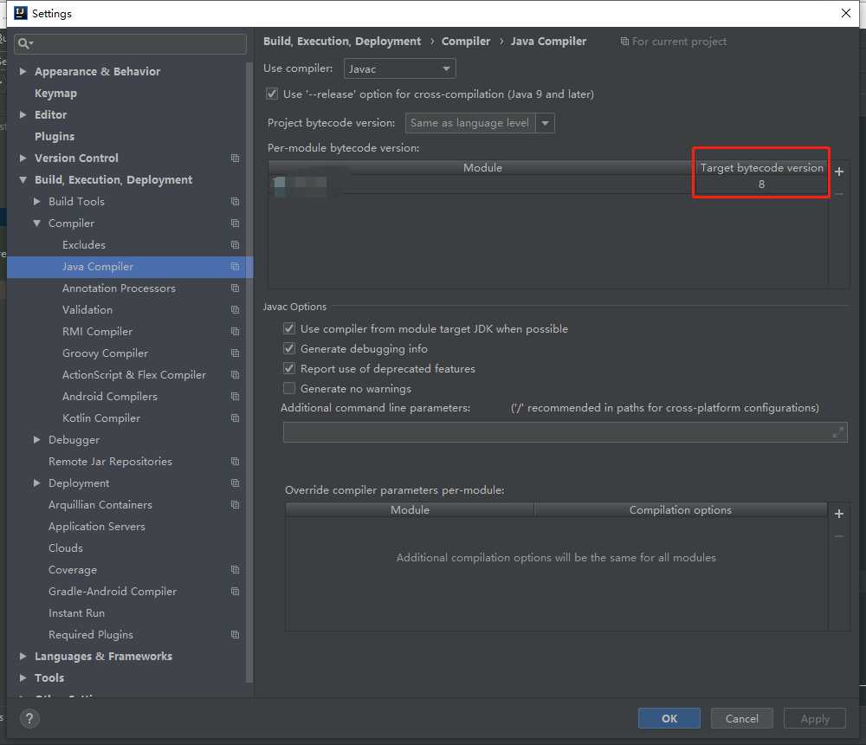Click project-level icon beside Required Plugins
Image resolution: width=866 pixels, height=745 pixels.
235,634
